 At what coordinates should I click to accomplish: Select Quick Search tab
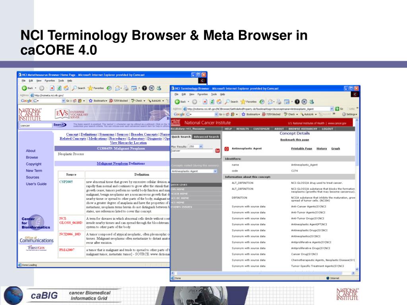click(181, 137)
